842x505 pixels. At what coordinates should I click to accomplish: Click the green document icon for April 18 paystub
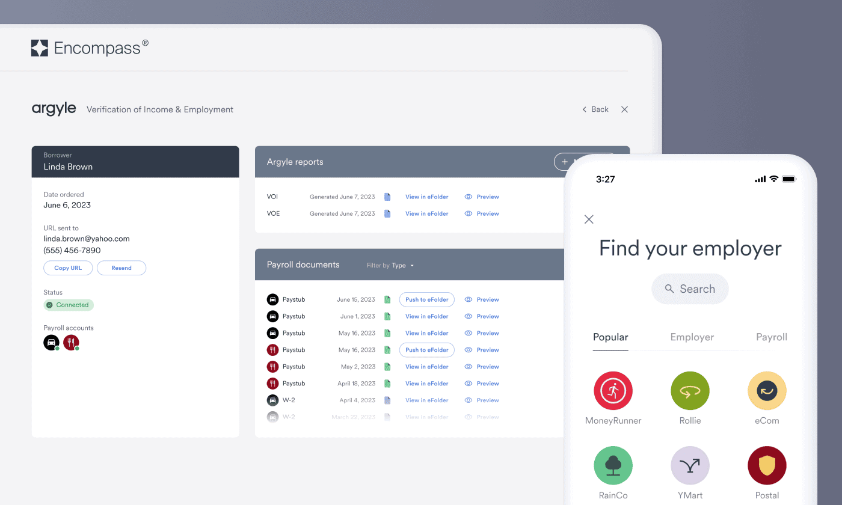[387, 384]
